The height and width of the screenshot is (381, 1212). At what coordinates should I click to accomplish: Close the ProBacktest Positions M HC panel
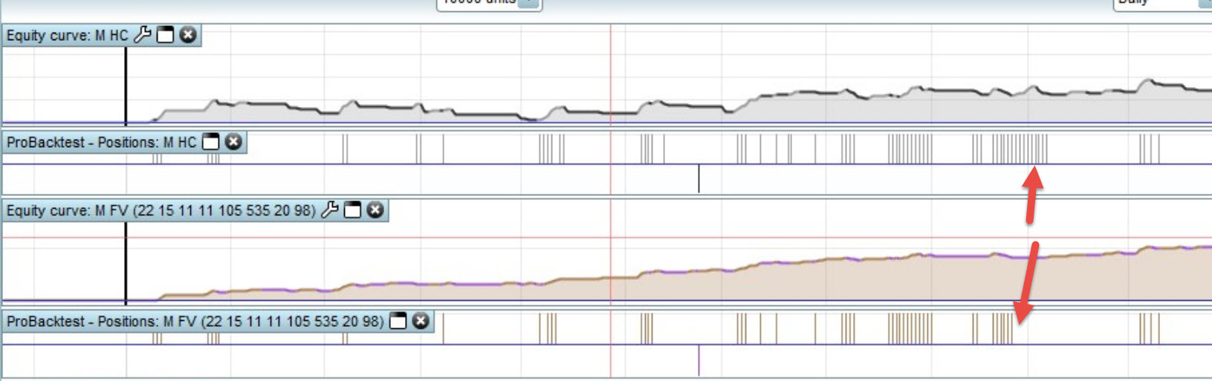tap(233, 141)
